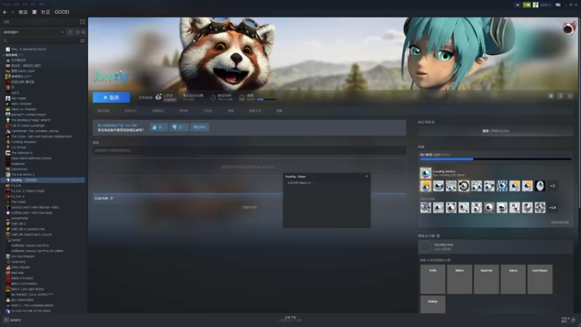581x327 pixels.
Task: Open the GOOD profile tab
Action: [62, 12]
